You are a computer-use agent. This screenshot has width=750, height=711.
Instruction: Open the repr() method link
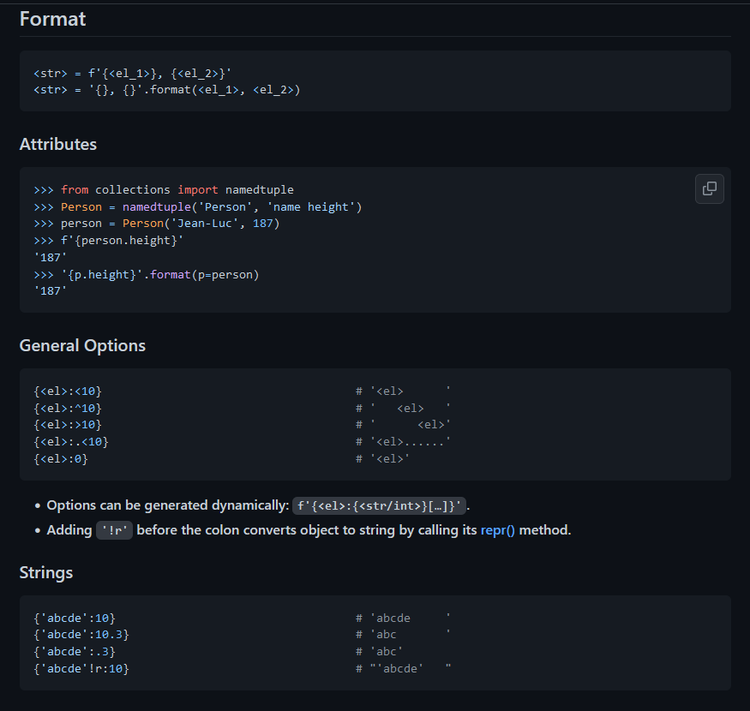[x=497, y=530]
